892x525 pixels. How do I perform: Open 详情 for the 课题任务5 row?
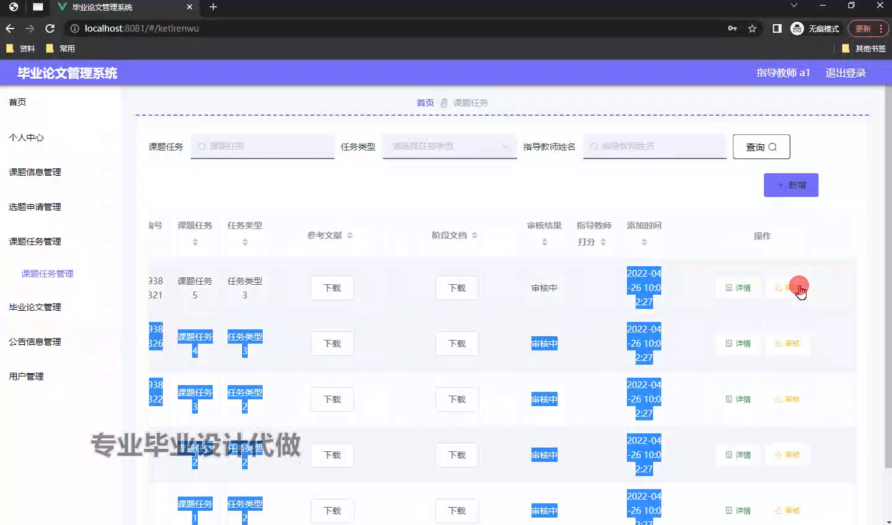(x=738, y=288)
